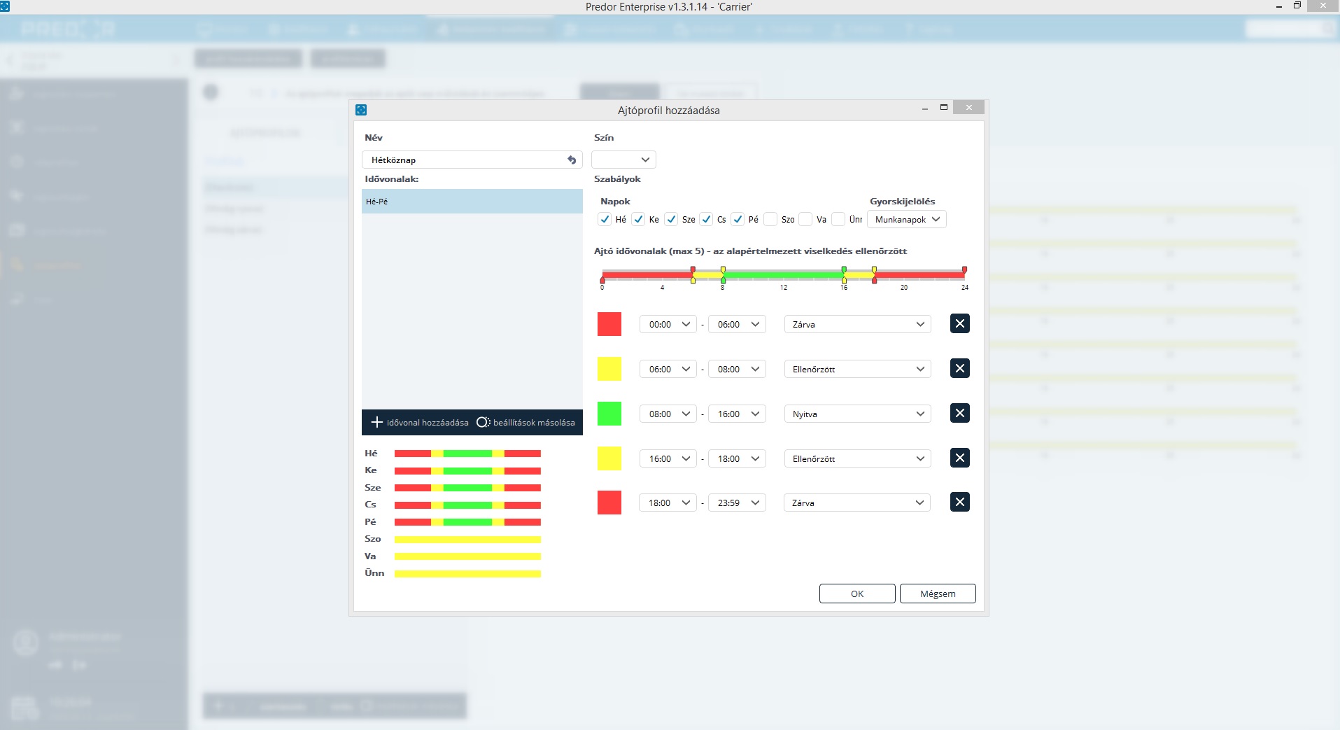Toggle the Pé day checkbox
Viewport: 1340px width, 730px height.
pos(738,220)
